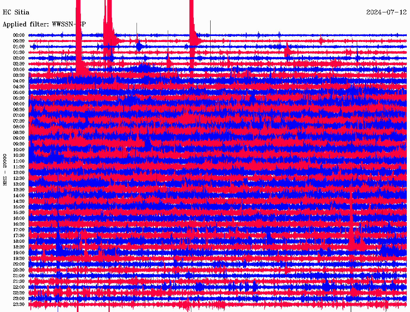This screenshot has width=410, height=312.
Task: Select the 01:00 time row label
Action: pos(19,46)
